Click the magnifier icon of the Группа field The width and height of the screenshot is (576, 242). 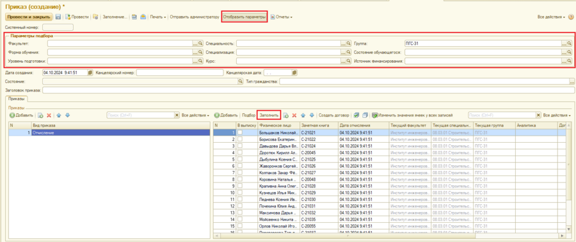pyautogui.click(x=570, y=44)
